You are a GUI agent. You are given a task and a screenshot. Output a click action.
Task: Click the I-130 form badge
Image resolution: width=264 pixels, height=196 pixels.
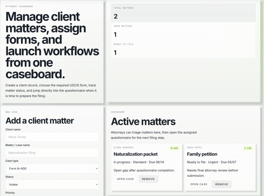click(248, 148)
